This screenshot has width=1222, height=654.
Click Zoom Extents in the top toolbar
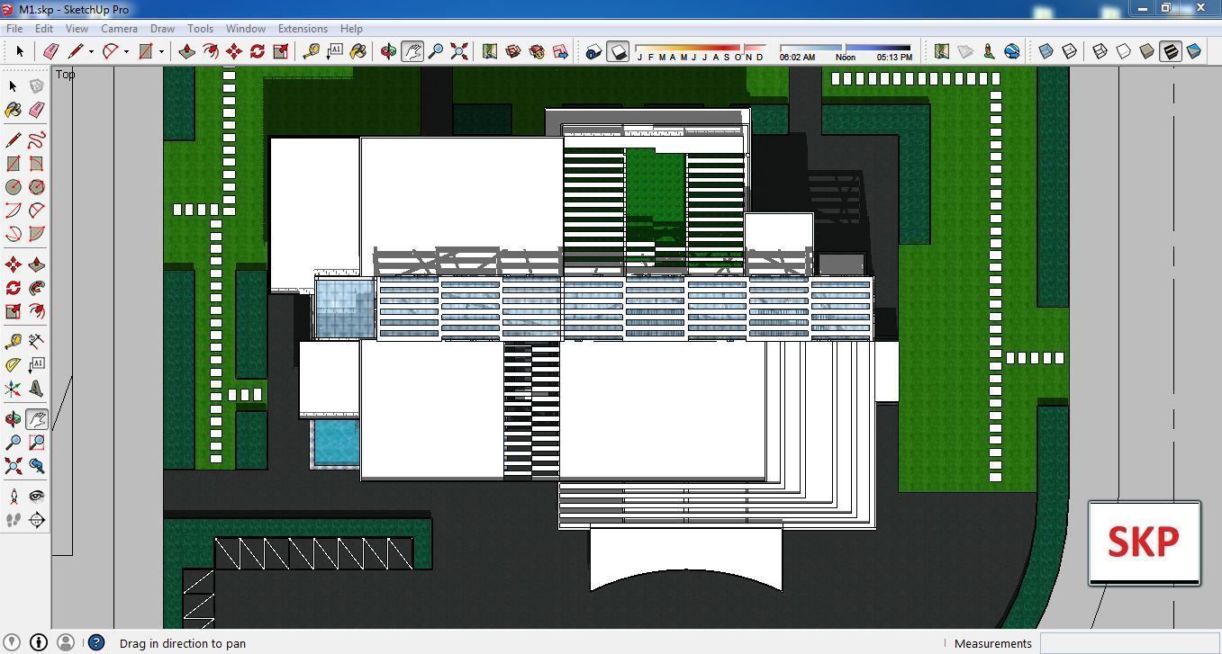coord(459,51)
